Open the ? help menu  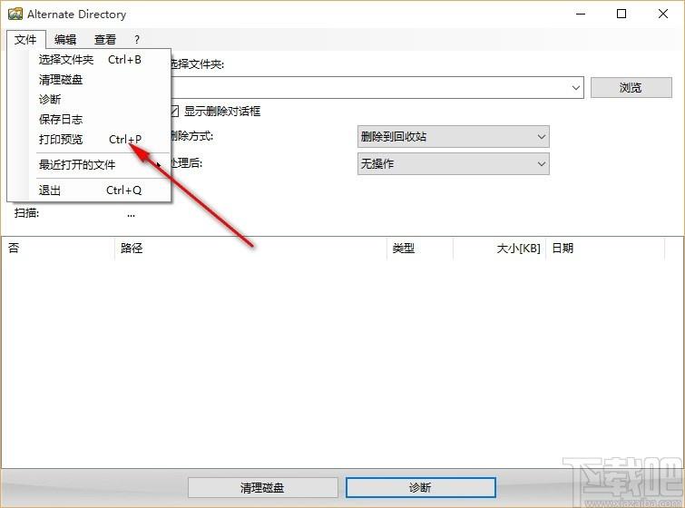point(137,40)
